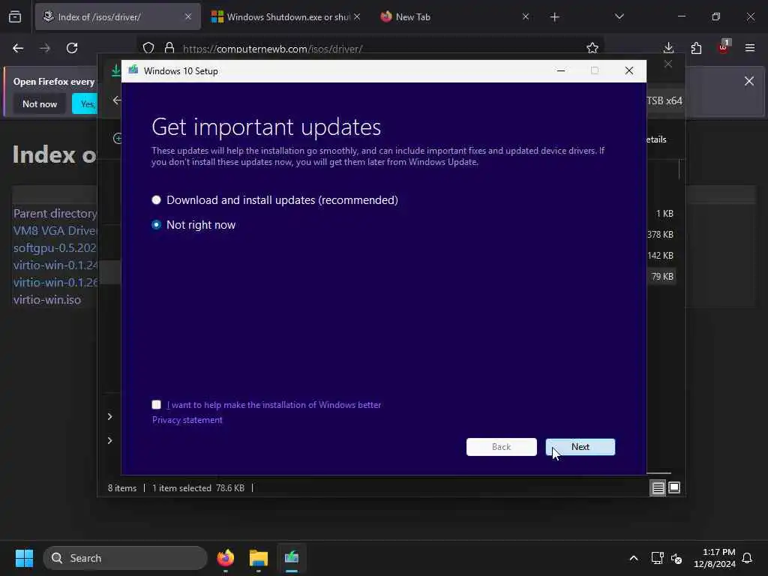Open the softgpu-0.5.202 file link
The image size is (768, 576).
point(55,247)
